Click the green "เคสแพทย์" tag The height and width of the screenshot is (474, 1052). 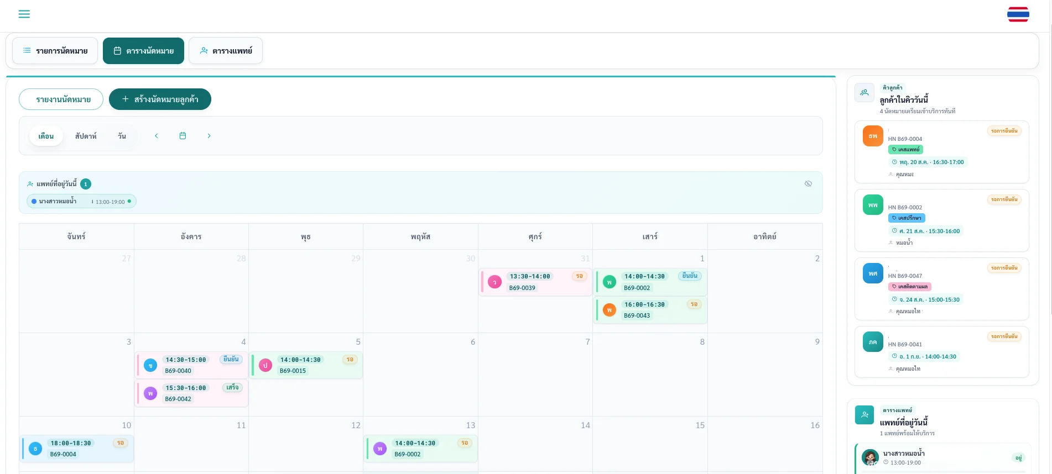pyautogui.click(x=905, y=150)
